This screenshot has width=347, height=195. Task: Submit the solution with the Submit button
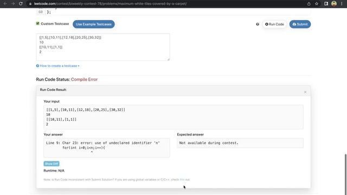[300, 24]
